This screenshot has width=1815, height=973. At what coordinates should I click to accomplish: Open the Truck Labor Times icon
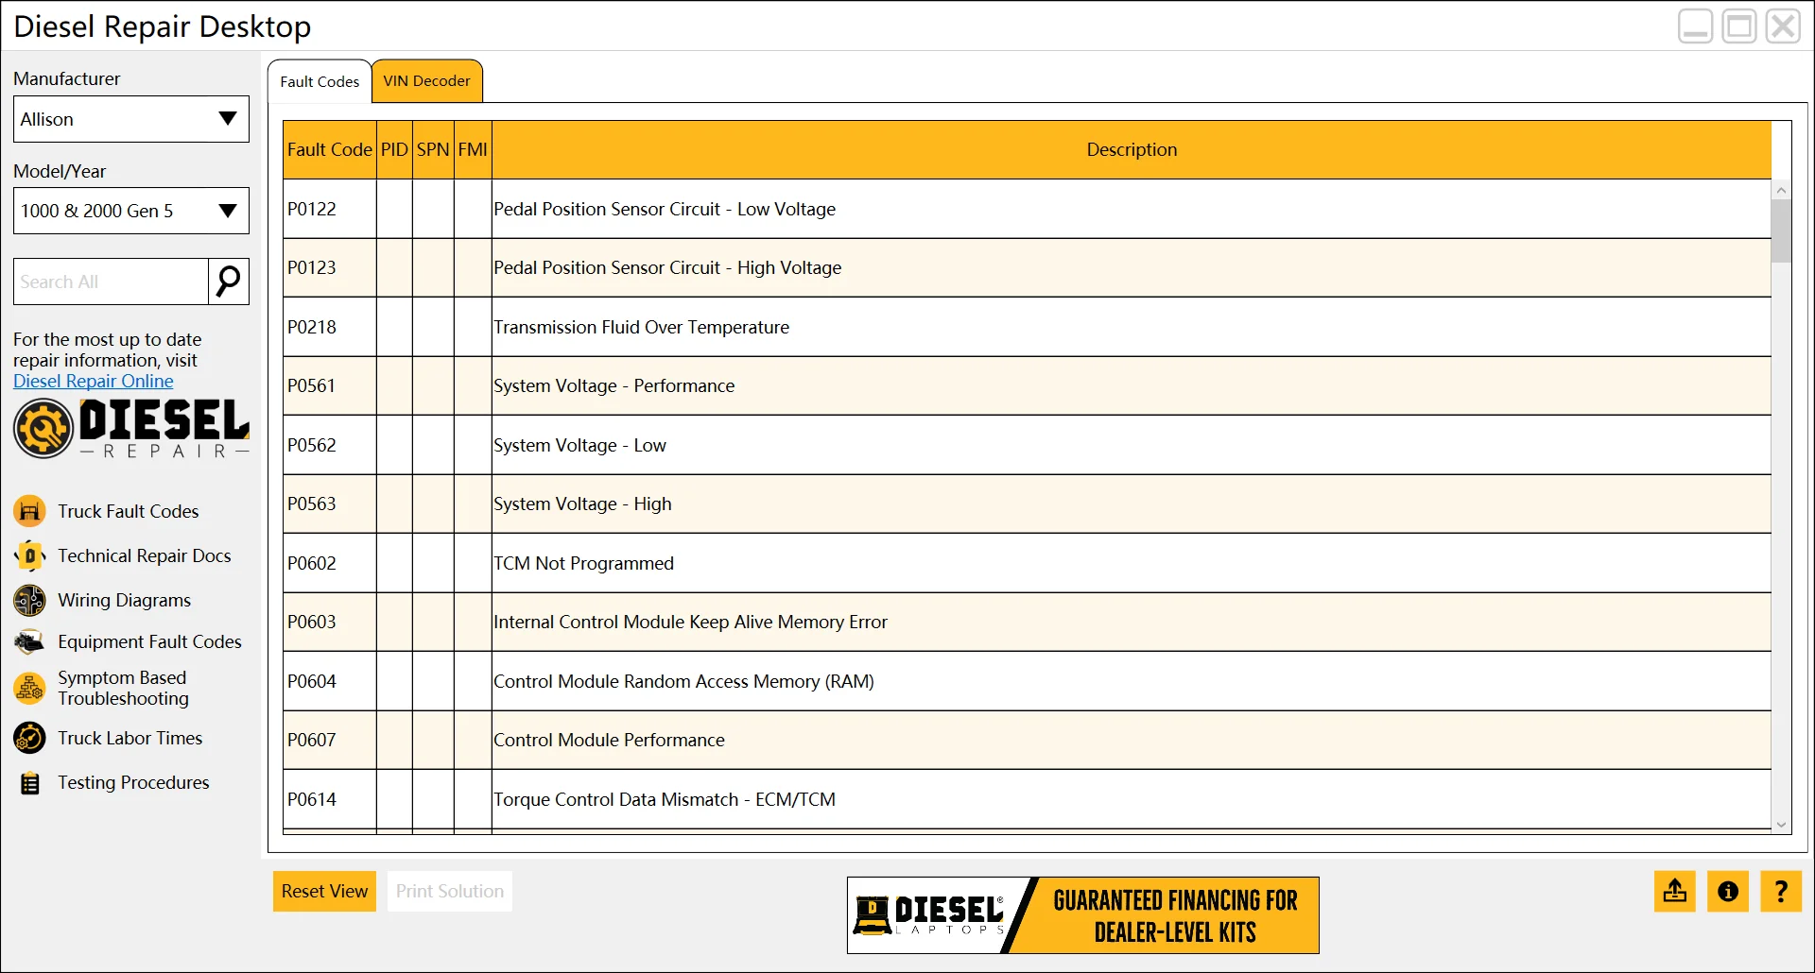tap(29, 738)
